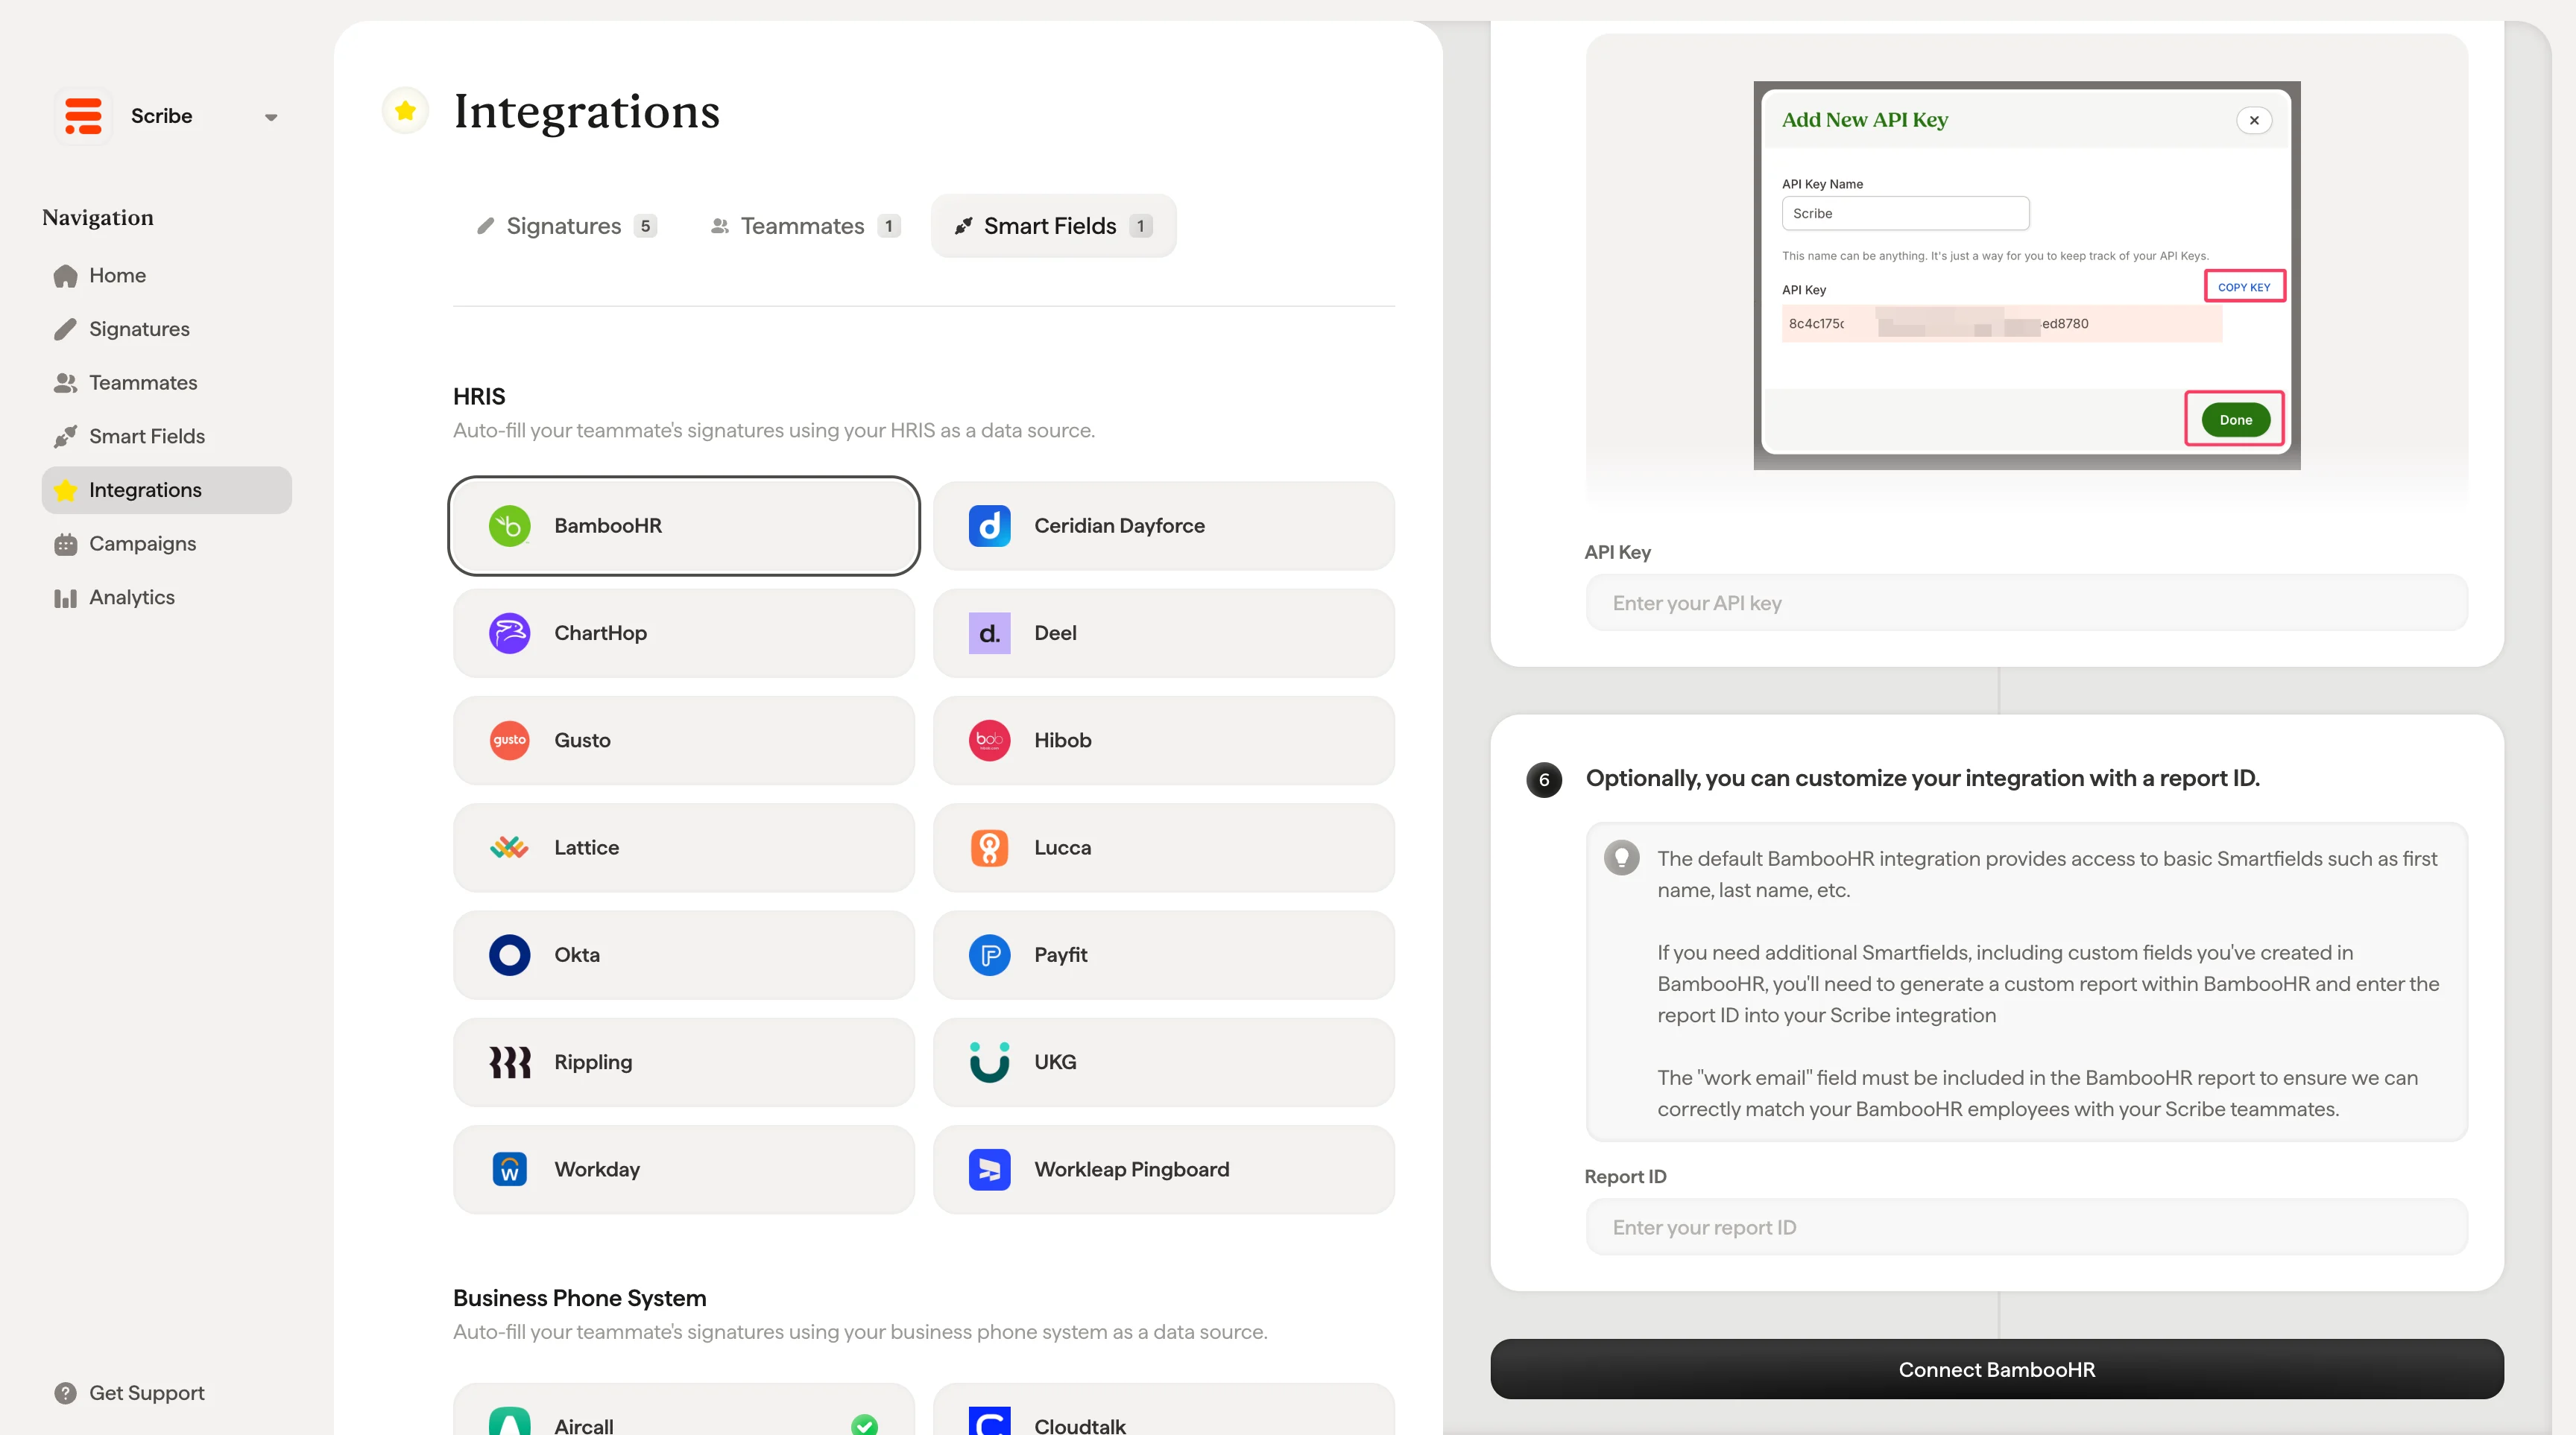Select the Deel integration card
The image size is (2576, 1435).
pyautogui.click(x=1163, y=633)
